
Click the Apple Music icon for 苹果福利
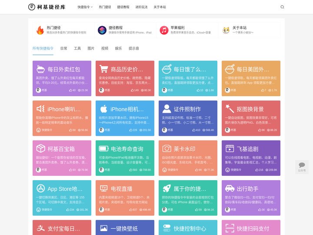coord(164,30)
